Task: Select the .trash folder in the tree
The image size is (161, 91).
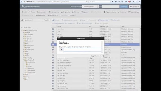Action: point(28,47)
